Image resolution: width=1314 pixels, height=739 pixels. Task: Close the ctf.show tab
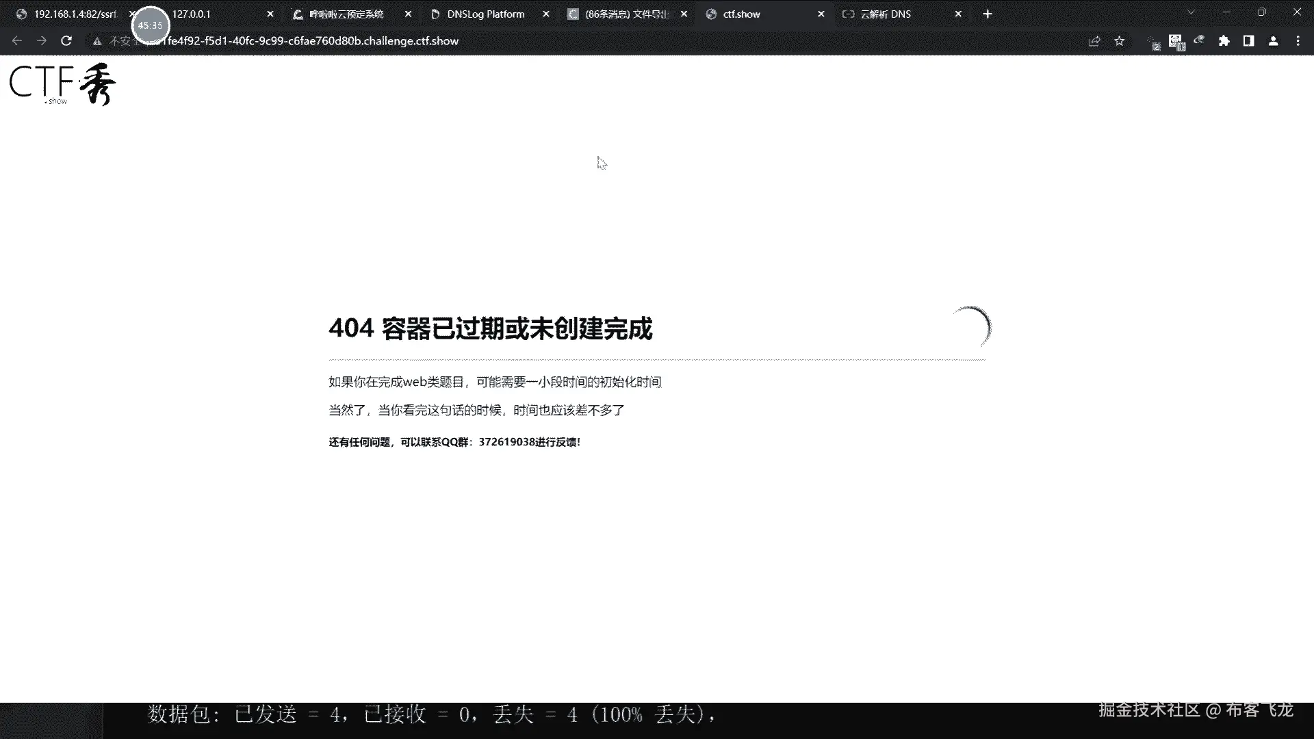point(821,14)
